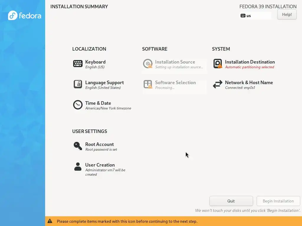The width and height of the screenshot is (302, 226).
Task: Click the SYSTEM section heading
Action: 221,49
